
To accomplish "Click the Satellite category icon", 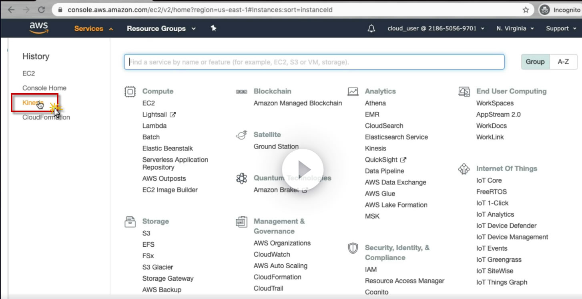I will (x=241, y=135).
